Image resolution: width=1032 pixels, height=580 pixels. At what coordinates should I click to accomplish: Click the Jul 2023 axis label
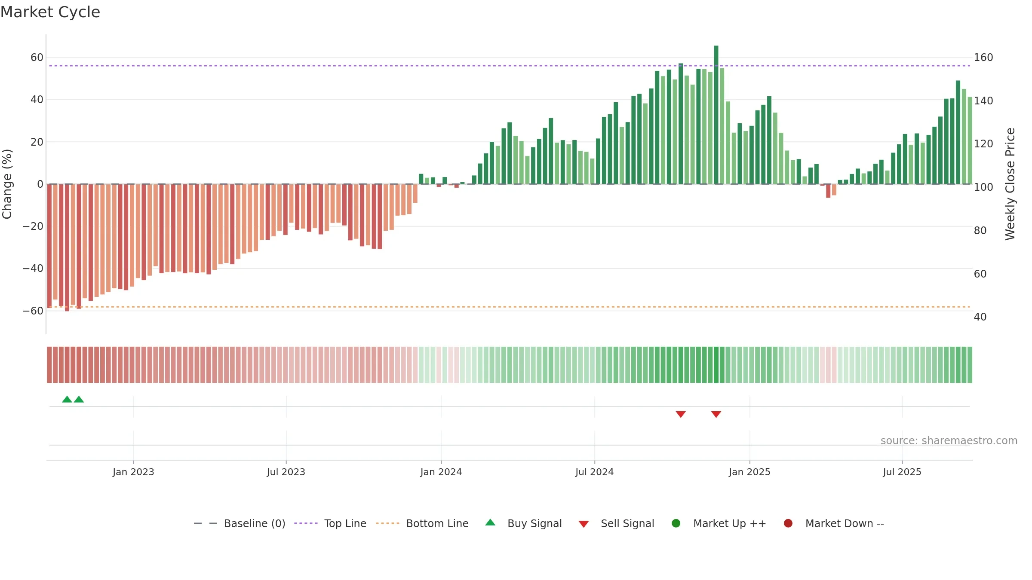point(286,472)
